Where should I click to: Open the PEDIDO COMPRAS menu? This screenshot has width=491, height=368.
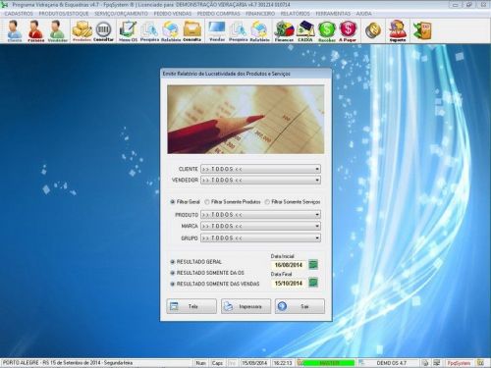coord(218,14)
